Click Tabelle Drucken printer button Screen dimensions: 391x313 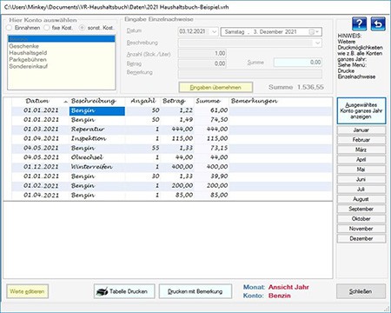[x=124, y=291]
